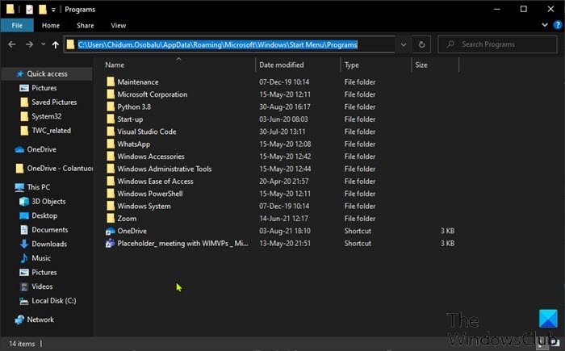This screenshot has width=565, height=351.
Task: Open recent locations dropdown arrow
Action: (x=43, y=44)
